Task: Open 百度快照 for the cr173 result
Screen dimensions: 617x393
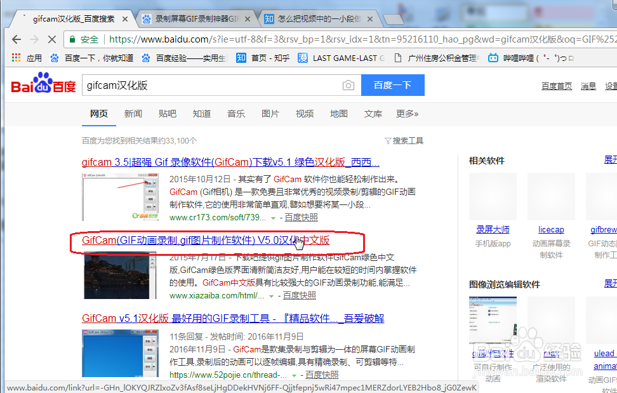Action: (x=301, y=217)
